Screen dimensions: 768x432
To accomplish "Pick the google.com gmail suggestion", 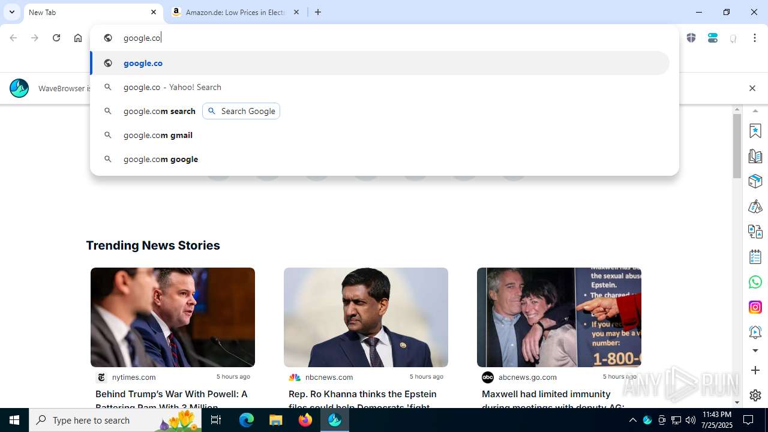I will [380, 135].
